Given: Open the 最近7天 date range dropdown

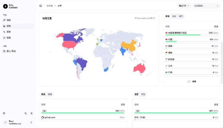Looking at the screenshot, I should [x=184, y=6].
